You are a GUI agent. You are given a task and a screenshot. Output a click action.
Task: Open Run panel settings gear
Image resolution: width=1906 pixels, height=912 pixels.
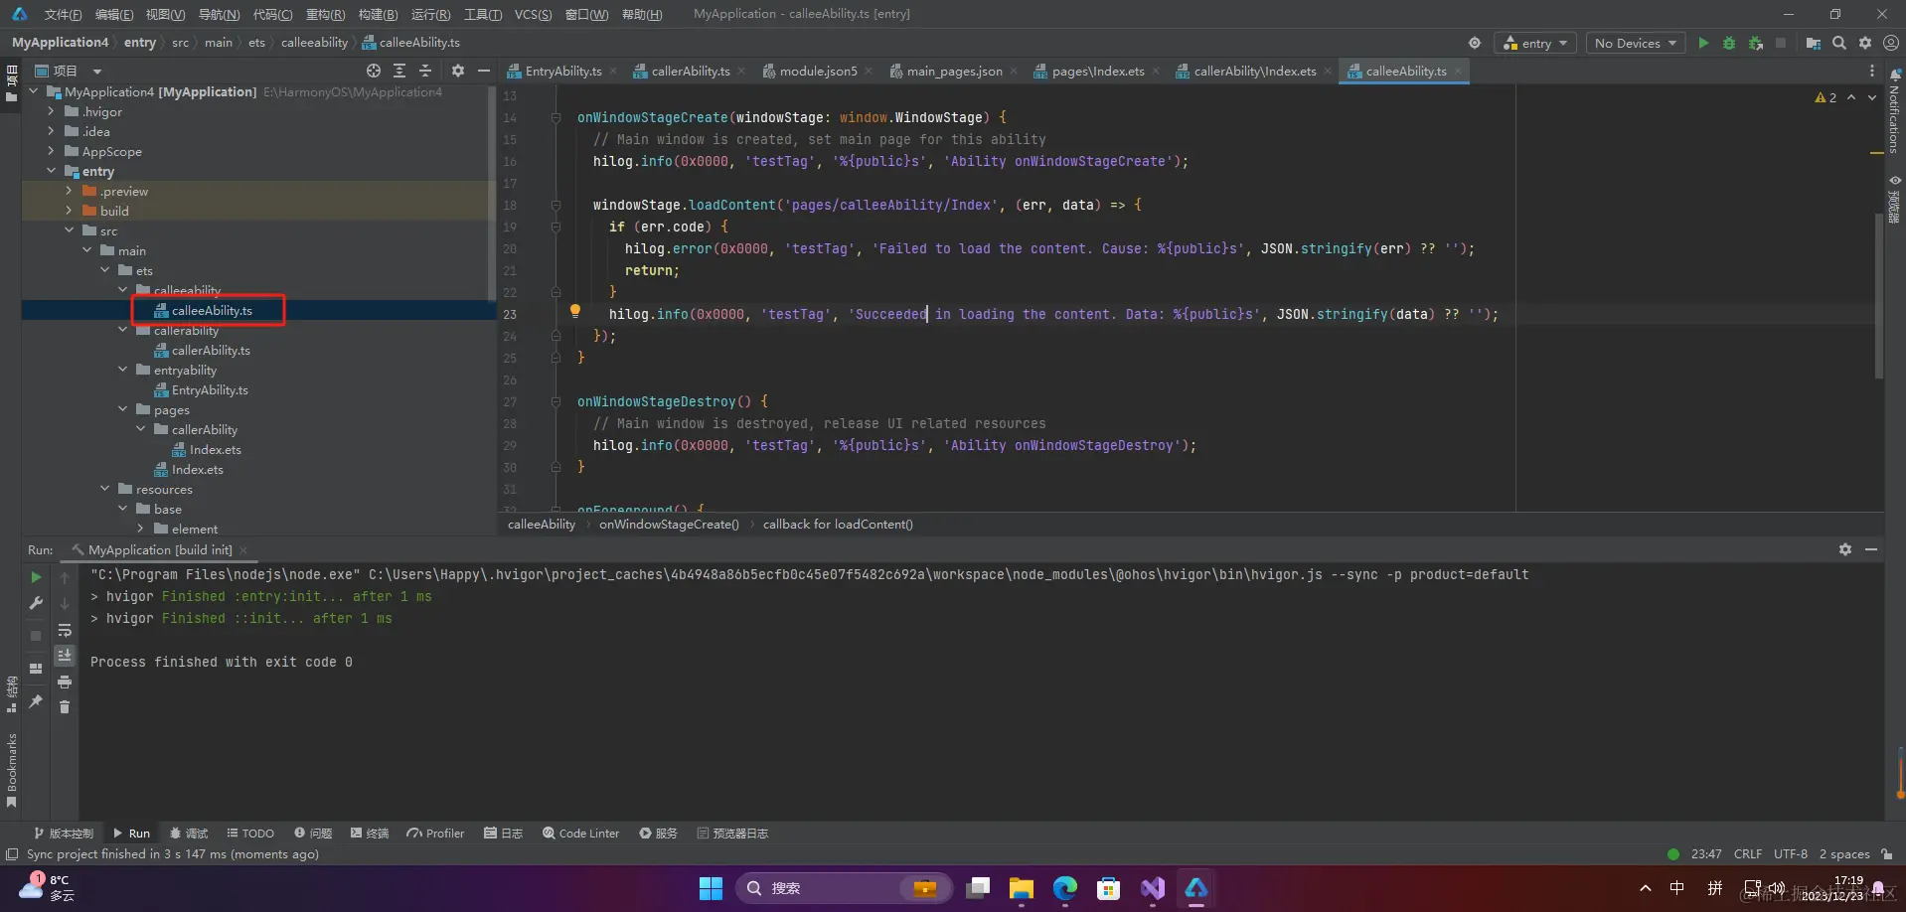point(1845,549)
